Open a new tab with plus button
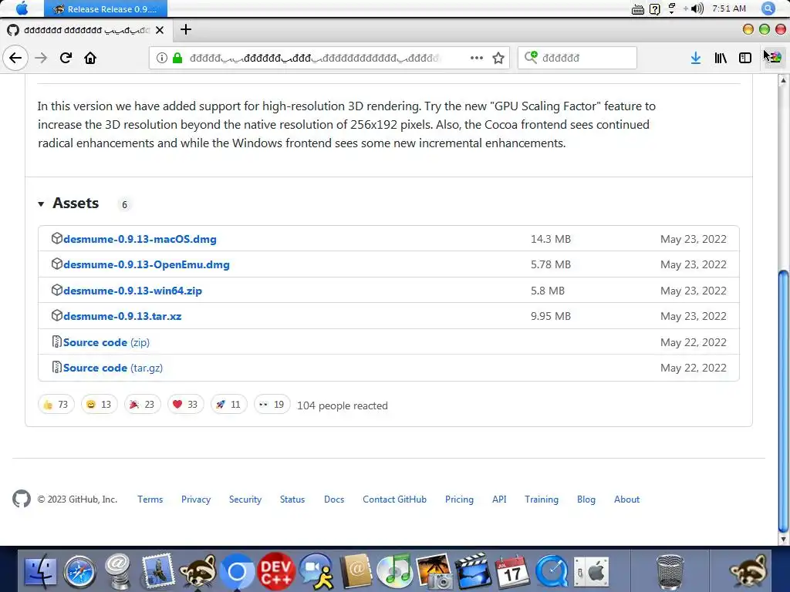This screenshot has height=592, width=790. click(186, 30)
